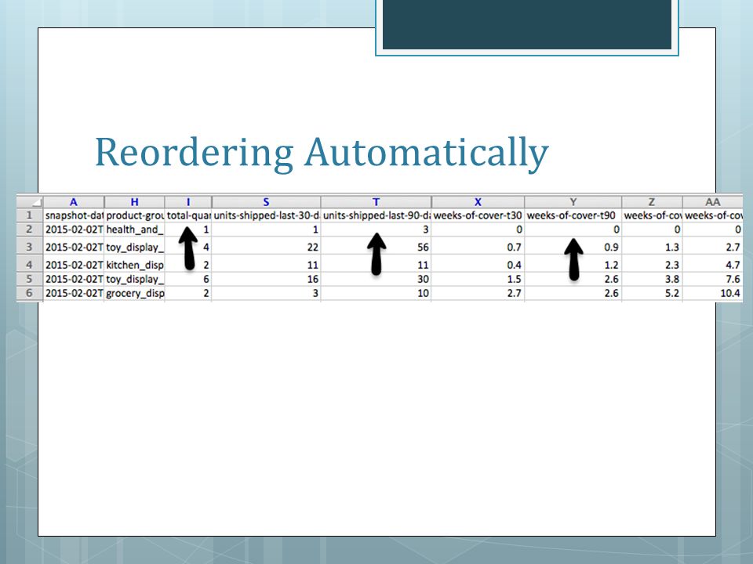Image resolution: width=753 pixels, height=564 pixels.
Task: Click the 2015-02-02T date in row 2
Action: pyautogui.click(x=74, y=230)
